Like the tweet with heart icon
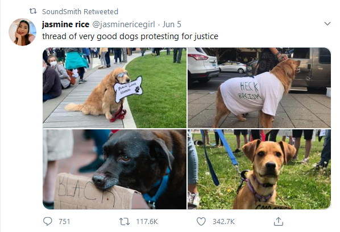340x232 pixels. (x=201, y=221)
